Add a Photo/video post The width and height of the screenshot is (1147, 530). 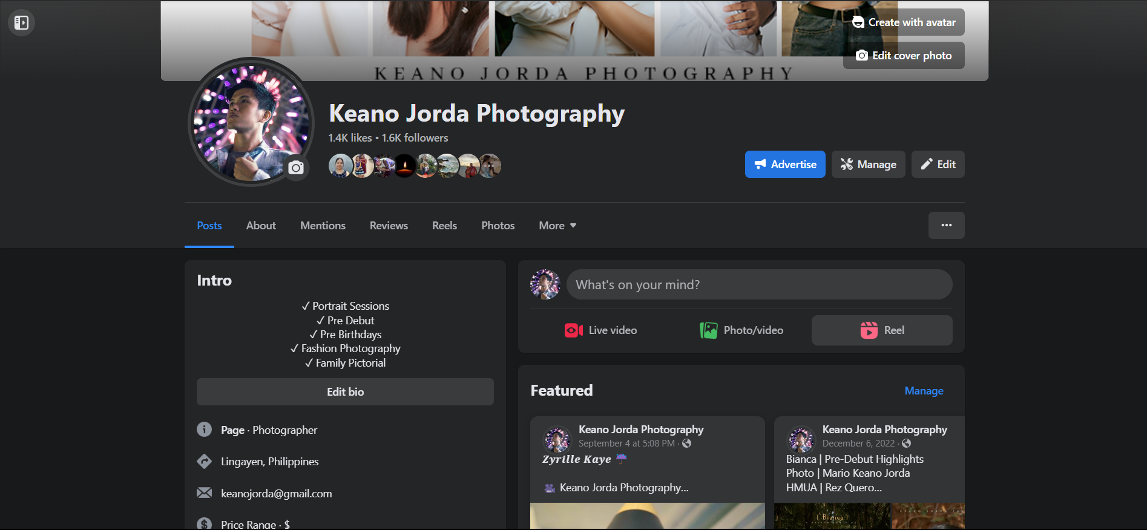click(x=741, y=330)
